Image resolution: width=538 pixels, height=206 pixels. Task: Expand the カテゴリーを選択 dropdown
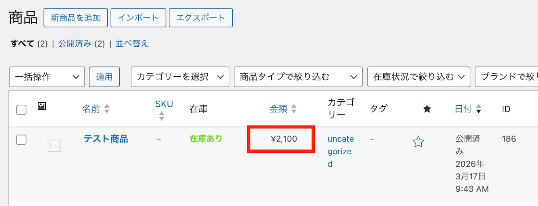coord(180,77)
